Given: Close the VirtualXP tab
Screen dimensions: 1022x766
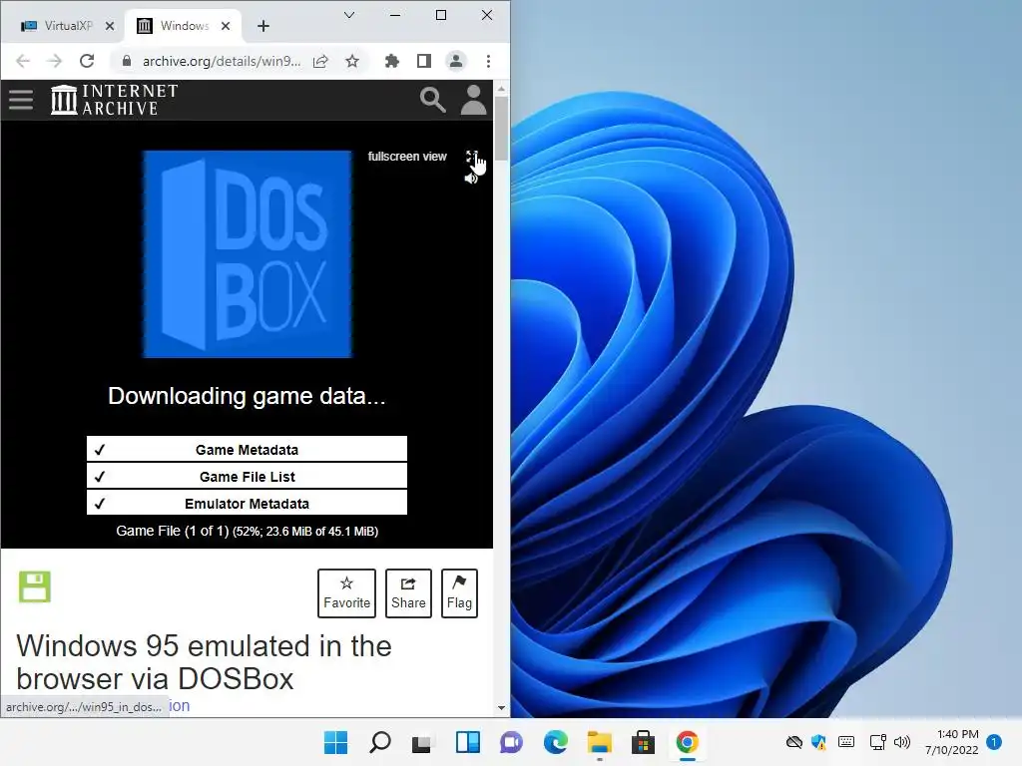Looking at the screenshot, I should coord(110,26).
